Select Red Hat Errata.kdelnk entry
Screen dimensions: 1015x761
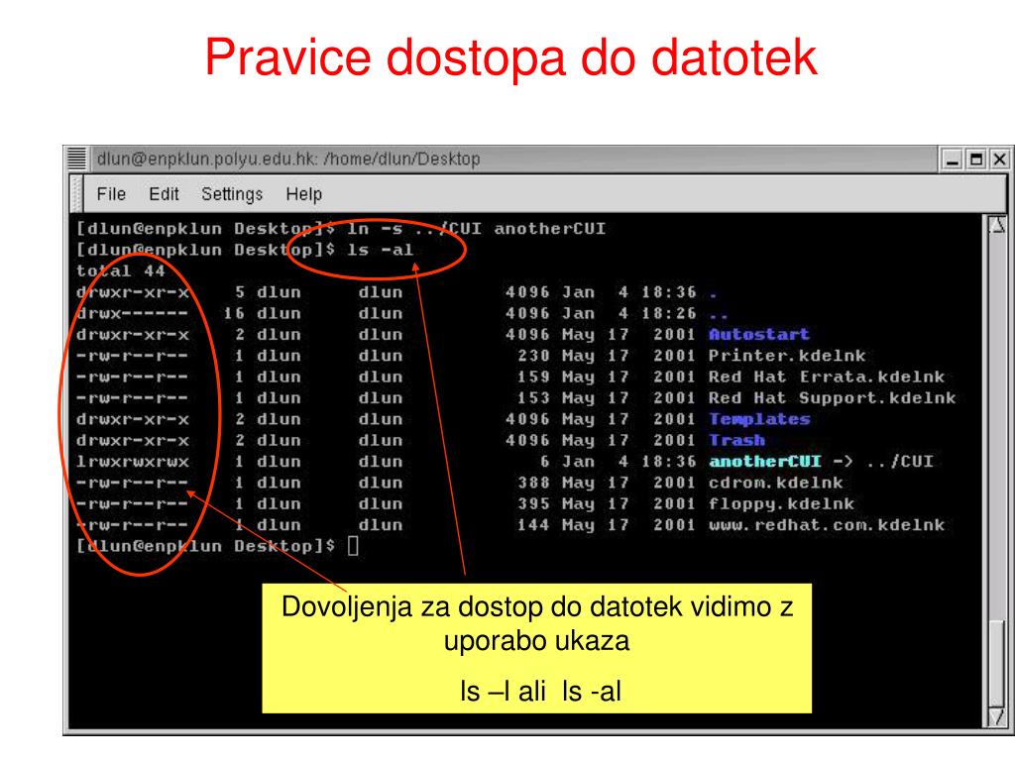tap(826, 377)
